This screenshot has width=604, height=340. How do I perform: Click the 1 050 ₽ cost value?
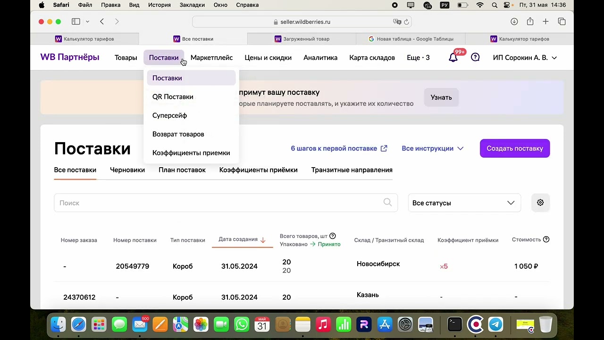pyautogui.click(x=526, y=266)
